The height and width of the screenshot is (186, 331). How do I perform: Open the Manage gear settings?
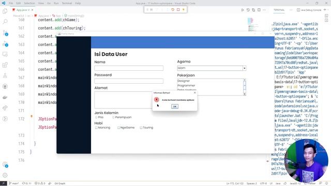coord(5,175)
